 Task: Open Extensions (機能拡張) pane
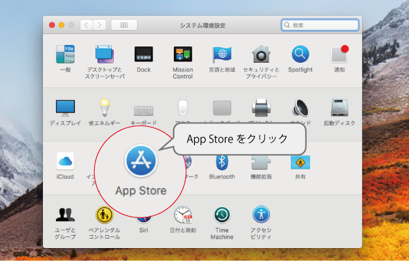(261, 162)
